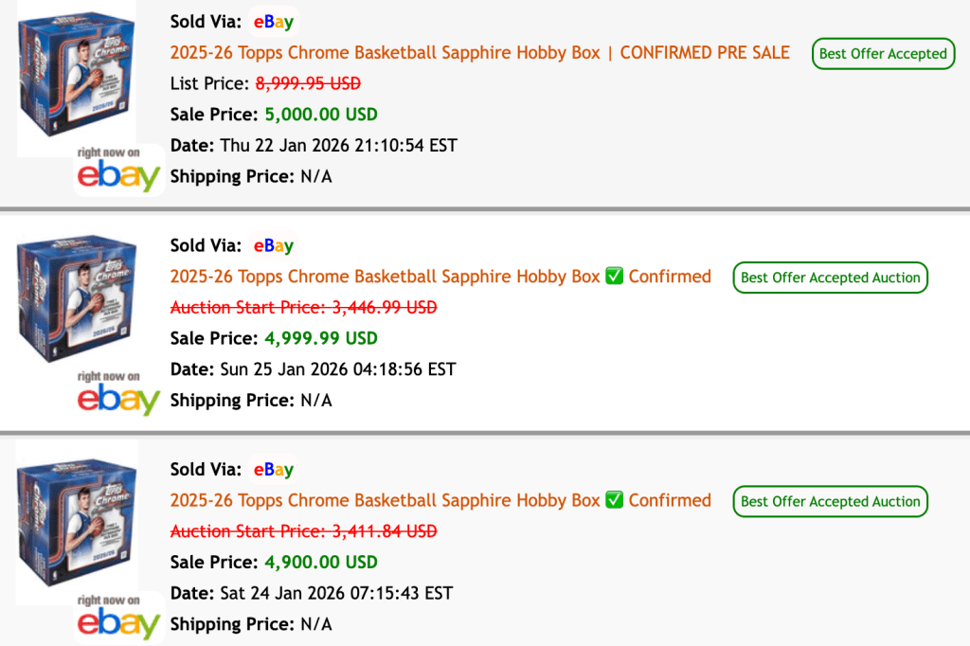970x646 pixels.
Task: Click 'Best Offer Accepted Auction' badge in second listing
Action: pyautogui.click(x=830, y=278)
